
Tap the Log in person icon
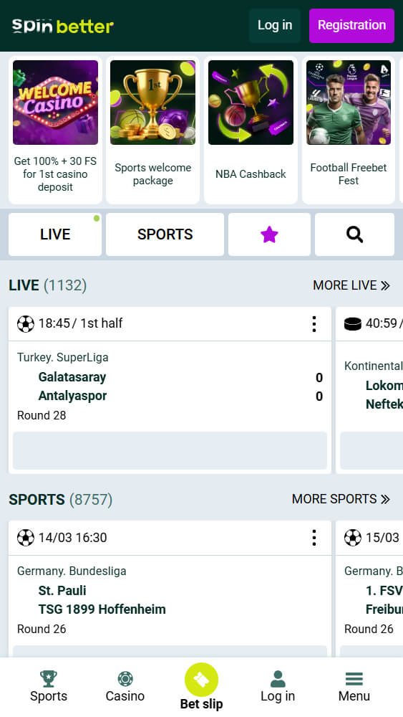[x=278, y=679]
